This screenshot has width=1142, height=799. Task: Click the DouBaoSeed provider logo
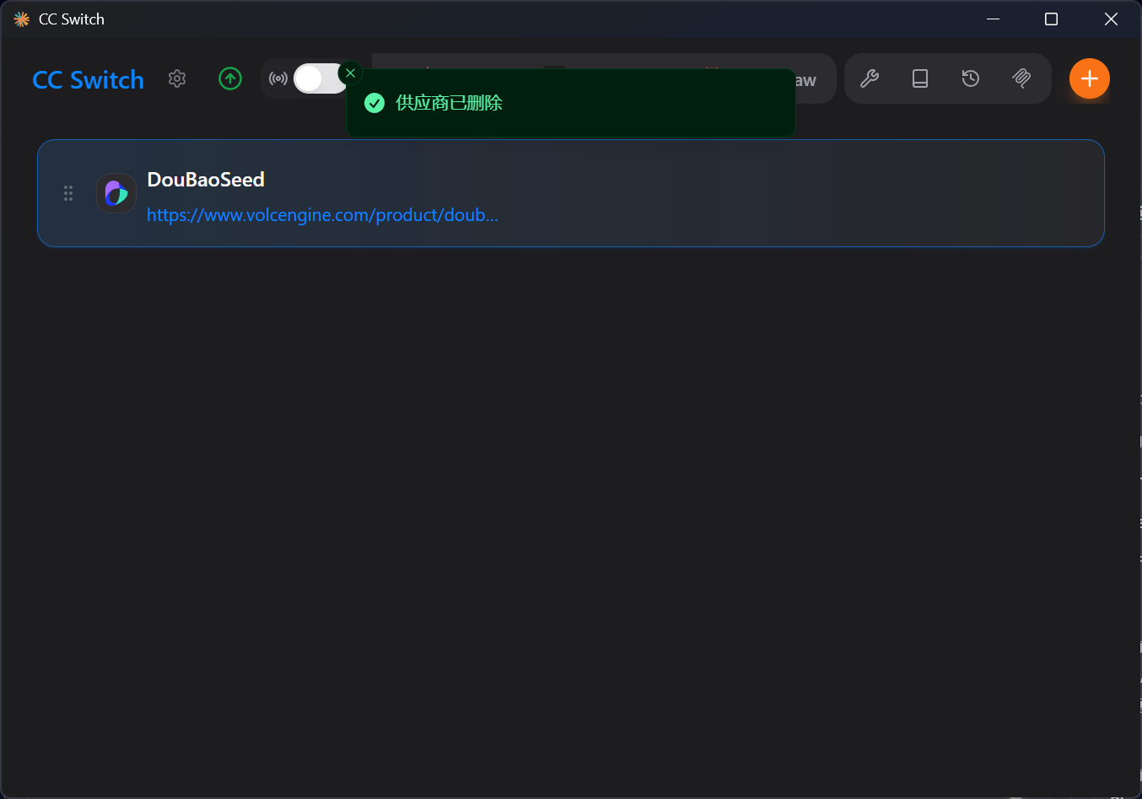116,193
